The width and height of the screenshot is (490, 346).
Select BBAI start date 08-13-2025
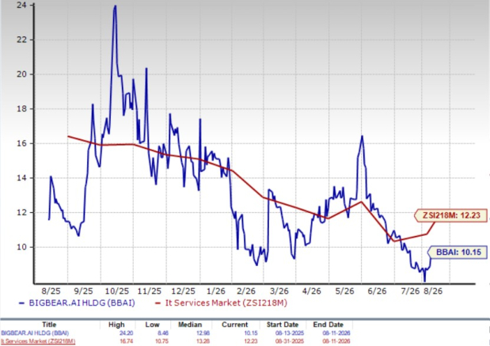290,333
